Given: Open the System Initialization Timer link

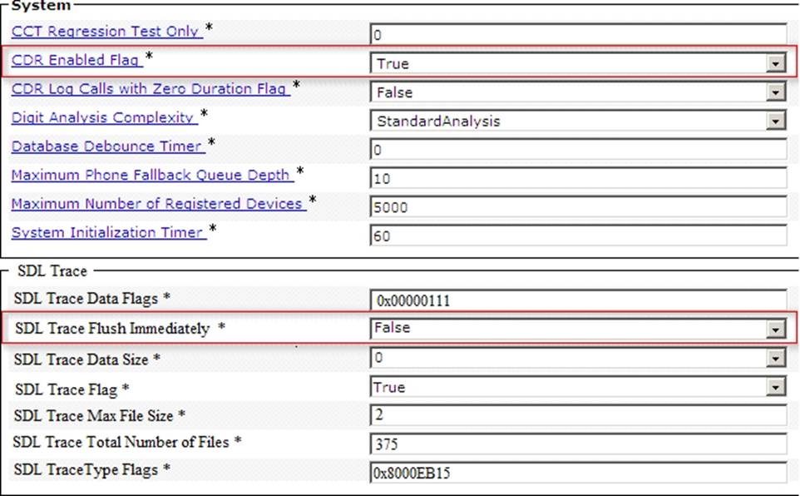Looking at the screenshot, I should tap(107, 232).
